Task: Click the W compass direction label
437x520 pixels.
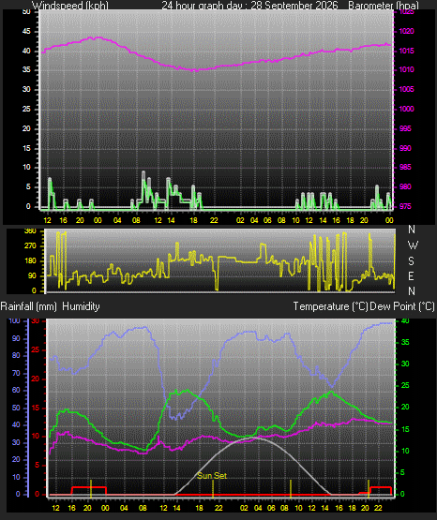Action: click(413, 245)
